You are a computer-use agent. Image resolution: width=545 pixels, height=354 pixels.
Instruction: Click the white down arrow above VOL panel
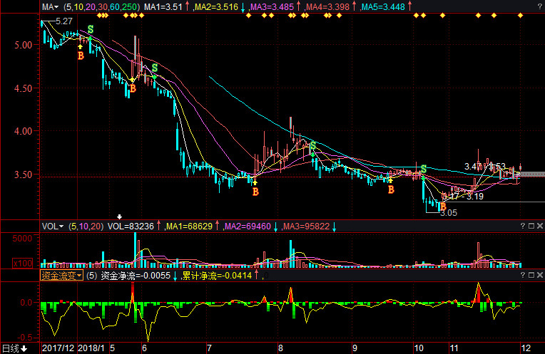tap(120, 217)
